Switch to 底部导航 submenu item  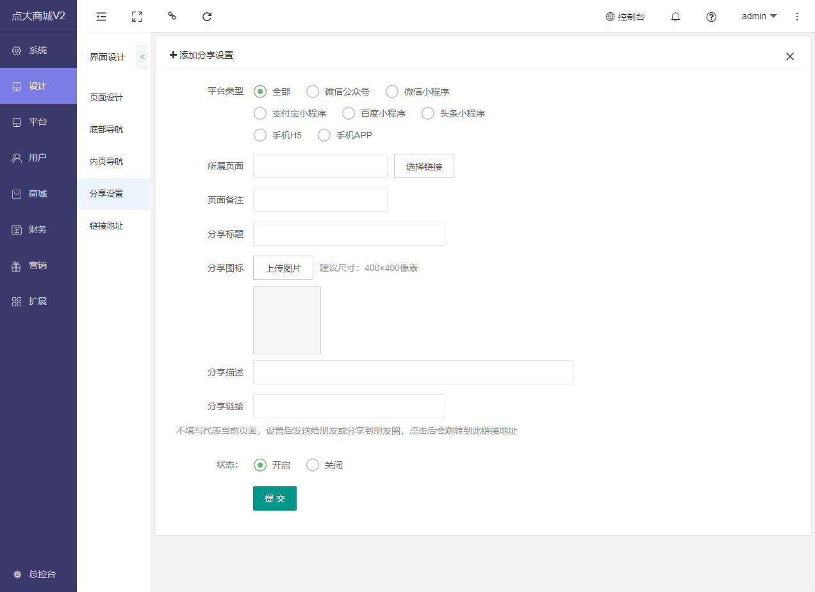click(106, 129)
